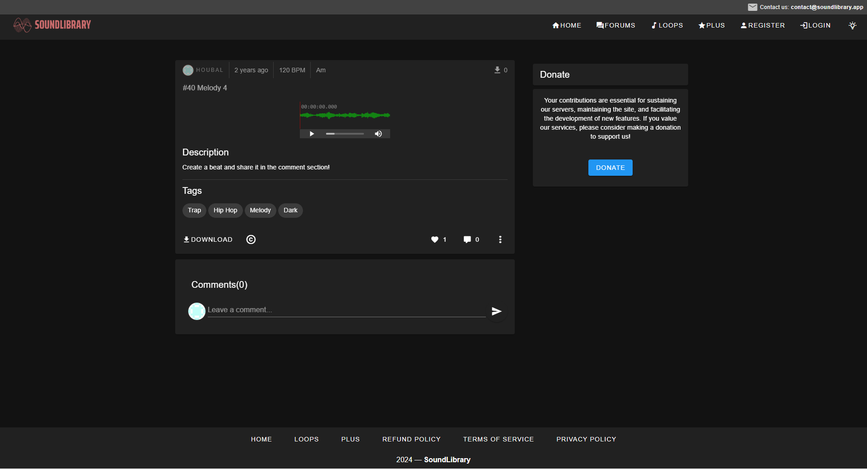Click the copyright license icon
The width and height of the screenshot is (867, 469).
point(251,239)
